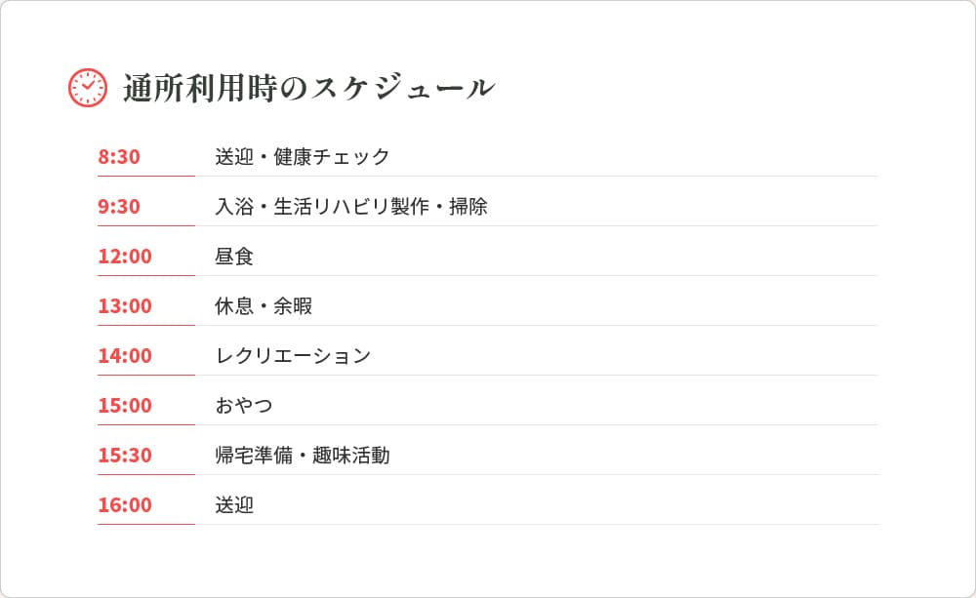976x598 pixels.
Task: Select the 13:00 time label
Action: [125, 306]
